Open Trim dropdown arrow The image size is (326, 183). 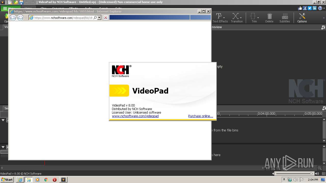click(x=258, y=18)
